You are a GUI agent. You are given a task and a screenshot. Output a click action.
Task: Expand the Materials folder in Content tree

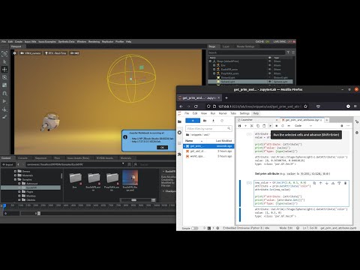[x=15, y=175]
